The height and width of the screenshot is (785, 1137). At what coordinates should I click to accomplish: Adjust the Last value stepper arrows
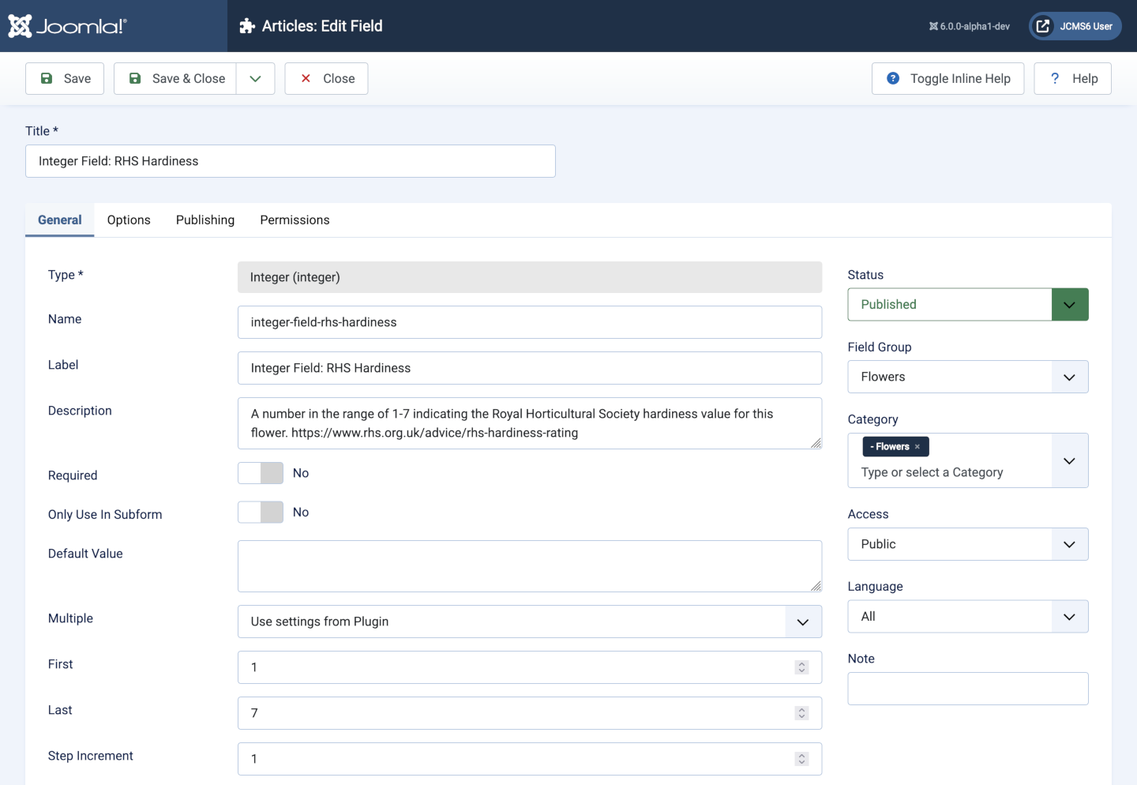[801, 713]
